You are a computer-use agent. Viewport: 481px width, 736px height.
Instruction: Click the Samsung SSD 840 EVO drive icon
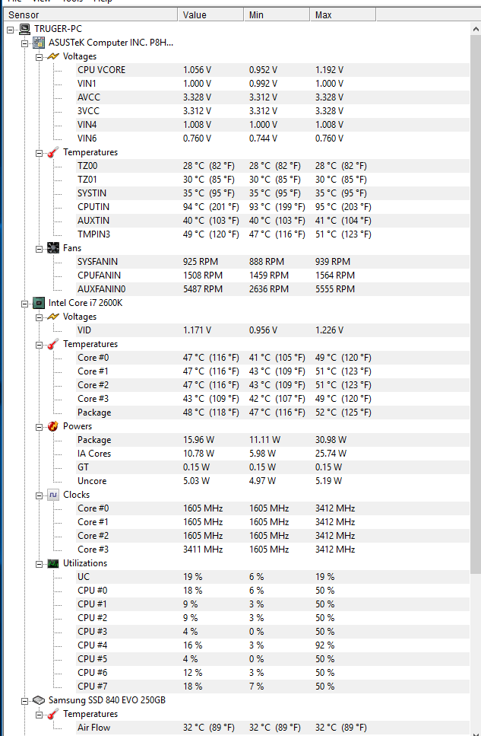point(39,700)
